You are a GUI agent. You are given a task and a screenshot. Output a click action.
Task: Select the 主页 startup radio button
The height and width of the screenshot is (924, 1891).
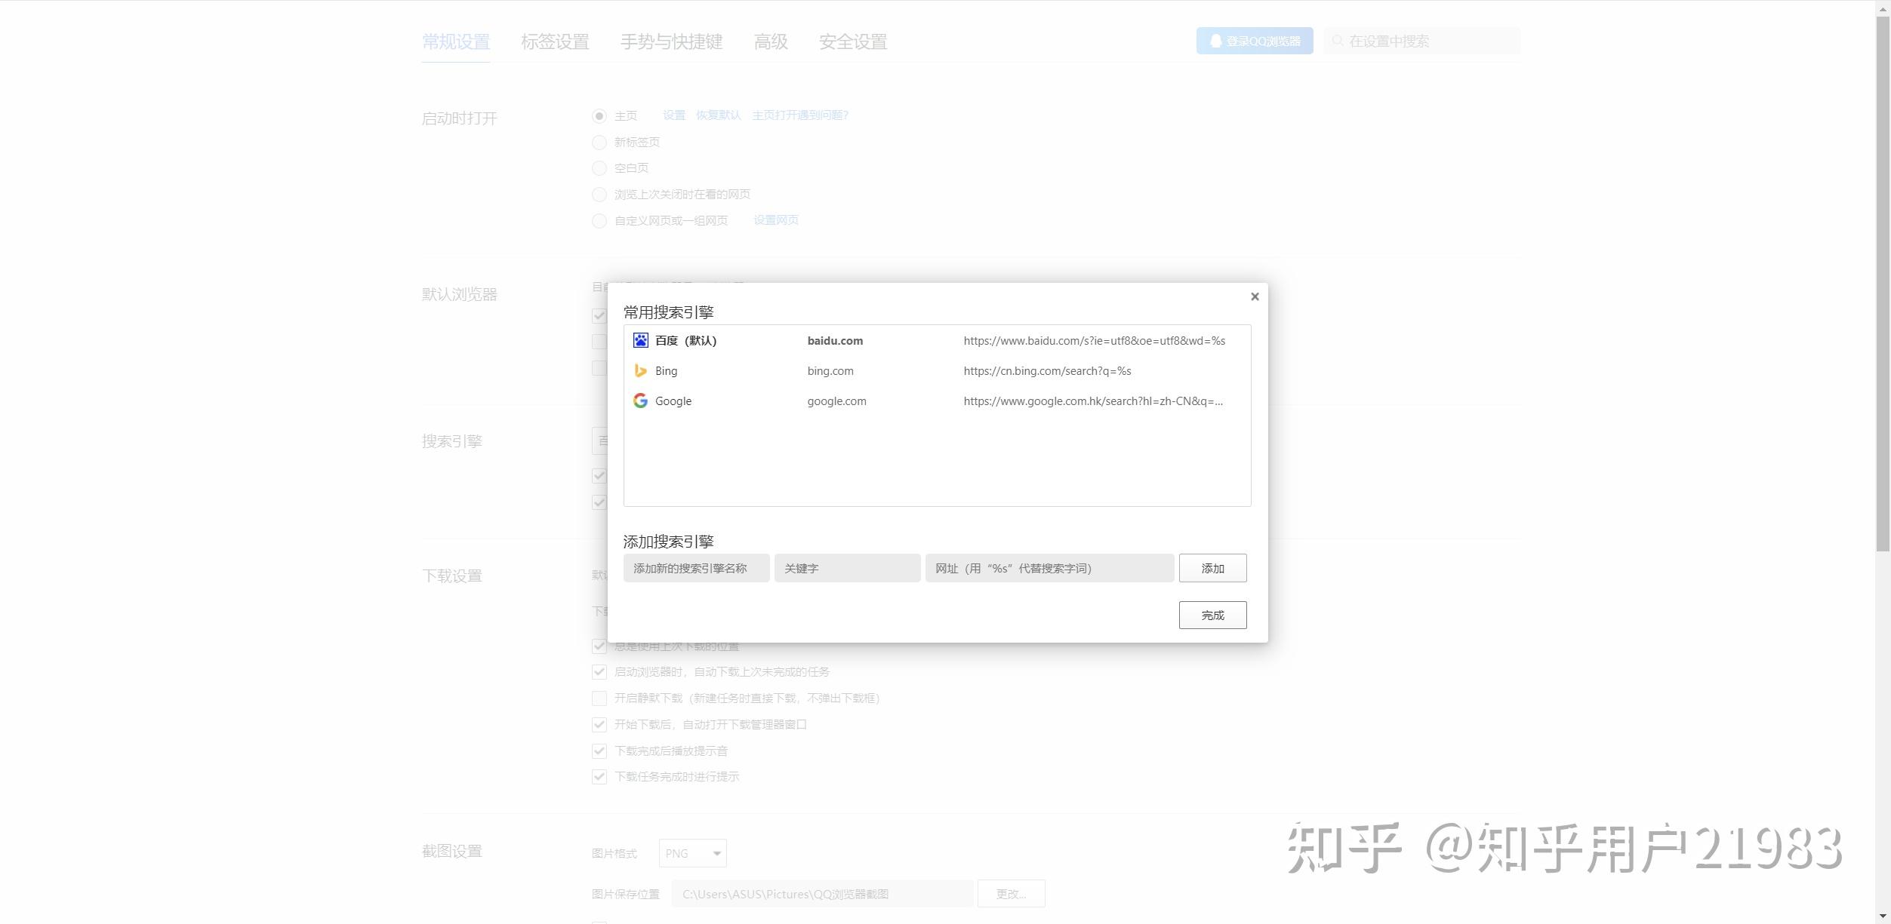point(599,116)
